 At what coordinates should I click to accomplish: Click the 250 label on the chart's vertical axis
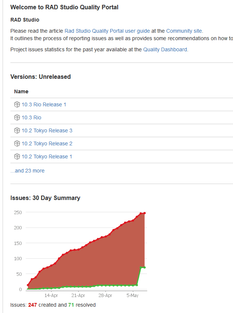coord(18,212)
